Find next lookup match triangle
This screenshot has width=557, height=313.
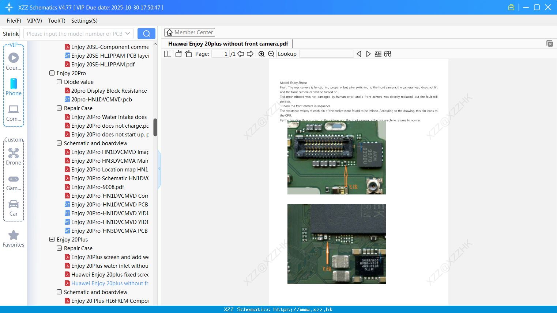368,54
